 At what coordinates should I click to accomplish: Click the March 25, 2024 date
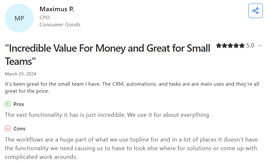point(20,74)
